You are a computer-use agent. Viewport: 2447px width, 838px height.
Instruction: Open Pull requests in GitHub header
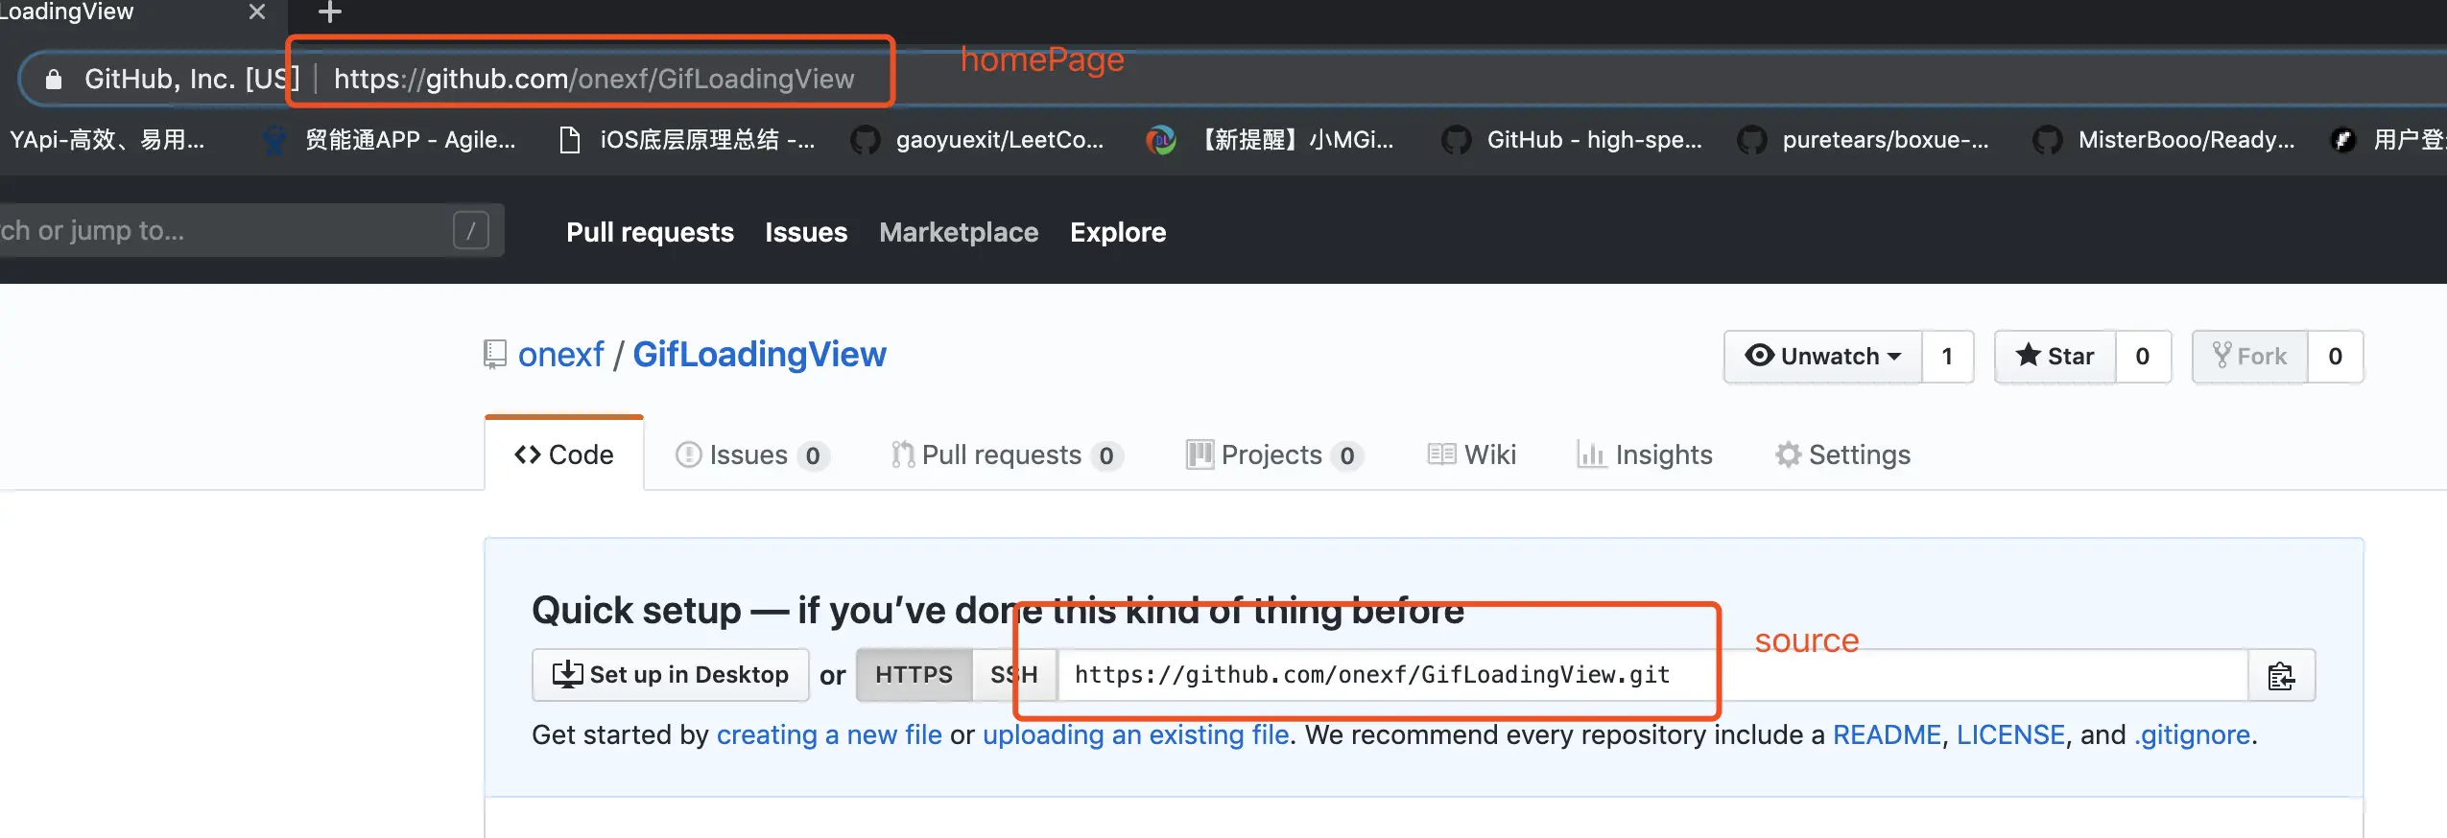coord(650,232)
